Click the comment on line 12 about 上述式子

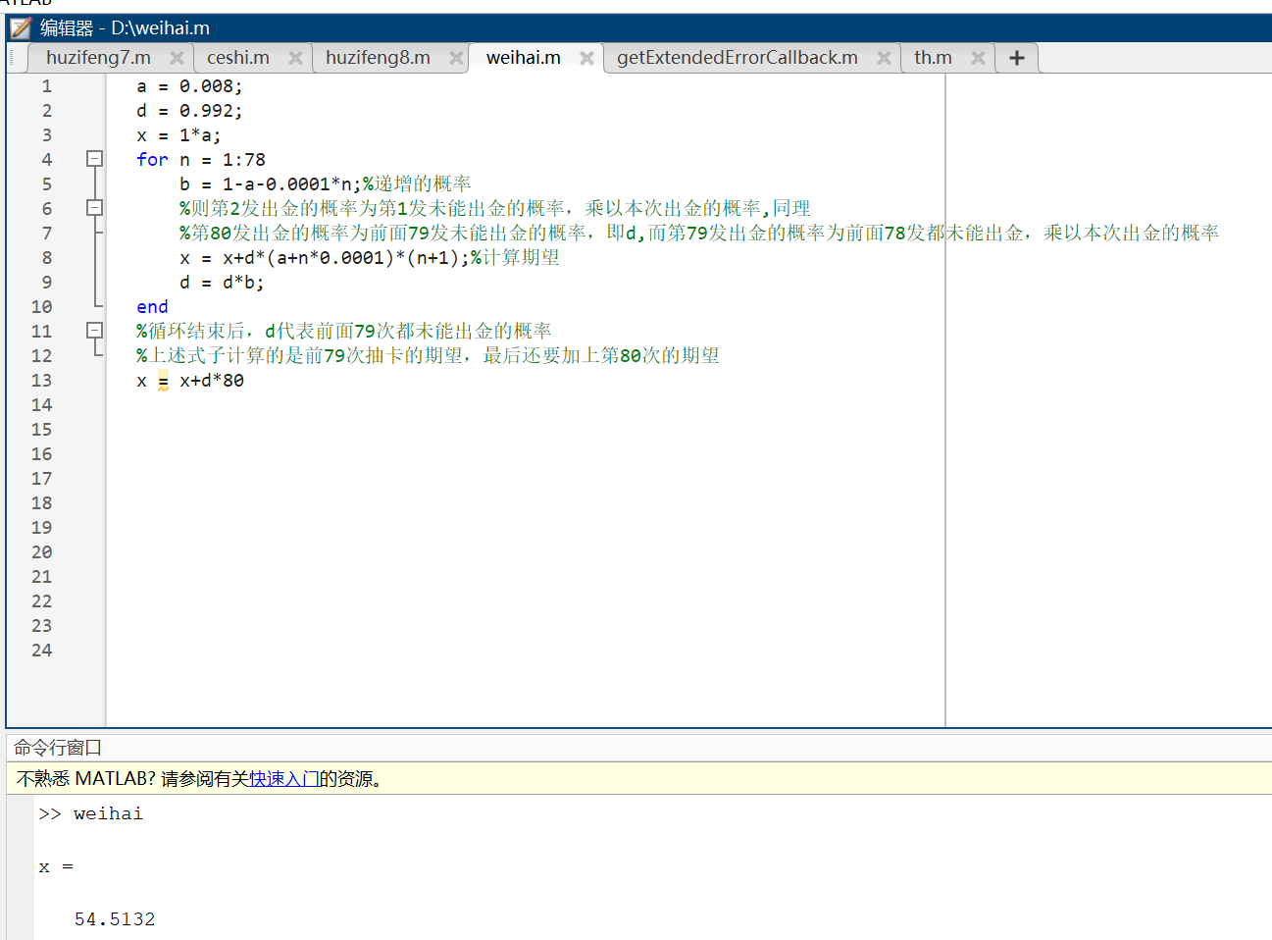[x=428, y=356]
